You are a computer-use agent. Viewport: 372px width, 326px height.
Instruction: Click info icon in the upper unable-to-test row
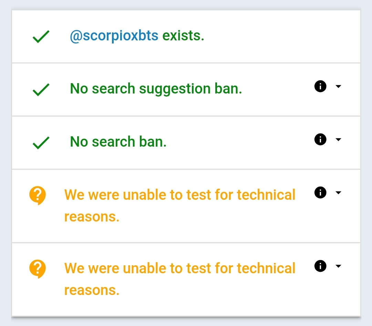tap(320, 192)
